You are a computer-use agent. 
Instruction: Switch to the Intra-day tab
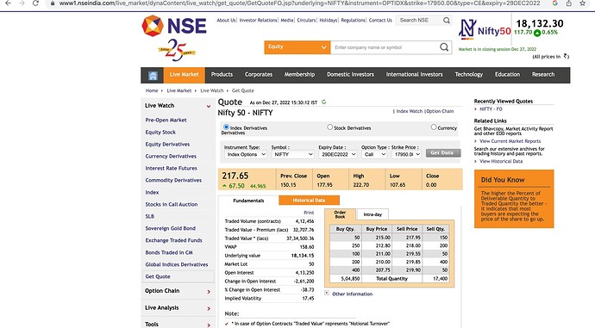click(x=373, y=214)
